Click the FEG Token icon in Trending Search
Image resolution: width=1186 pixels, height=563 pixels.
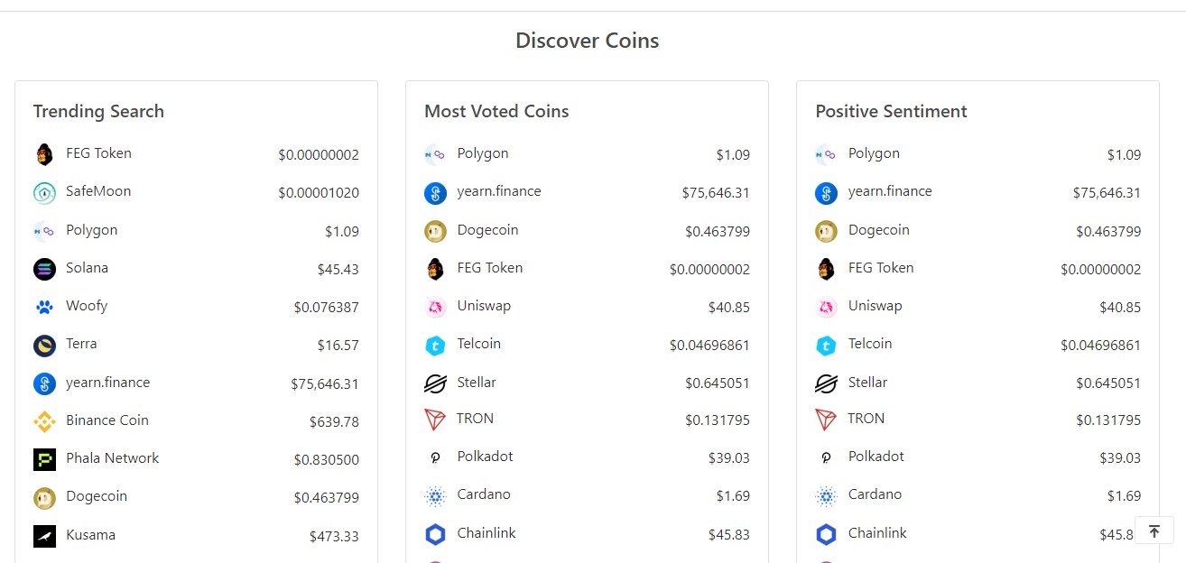44,154
